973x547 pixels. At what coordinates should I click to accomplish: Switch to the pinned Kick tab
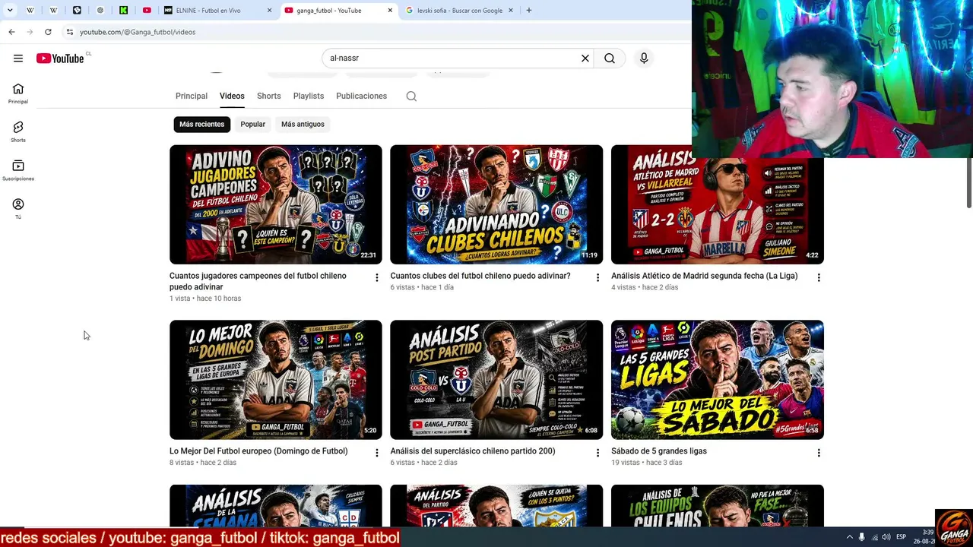123,11
